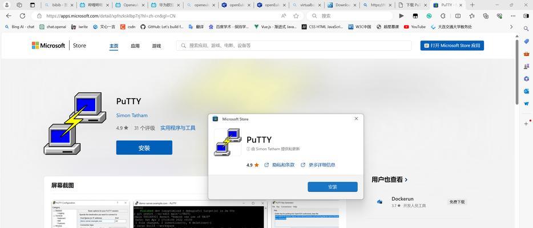Close the Microsoft Store popup dialog
Image resolution: width=533 pixels, height=228 pixels.
(356, 119)
